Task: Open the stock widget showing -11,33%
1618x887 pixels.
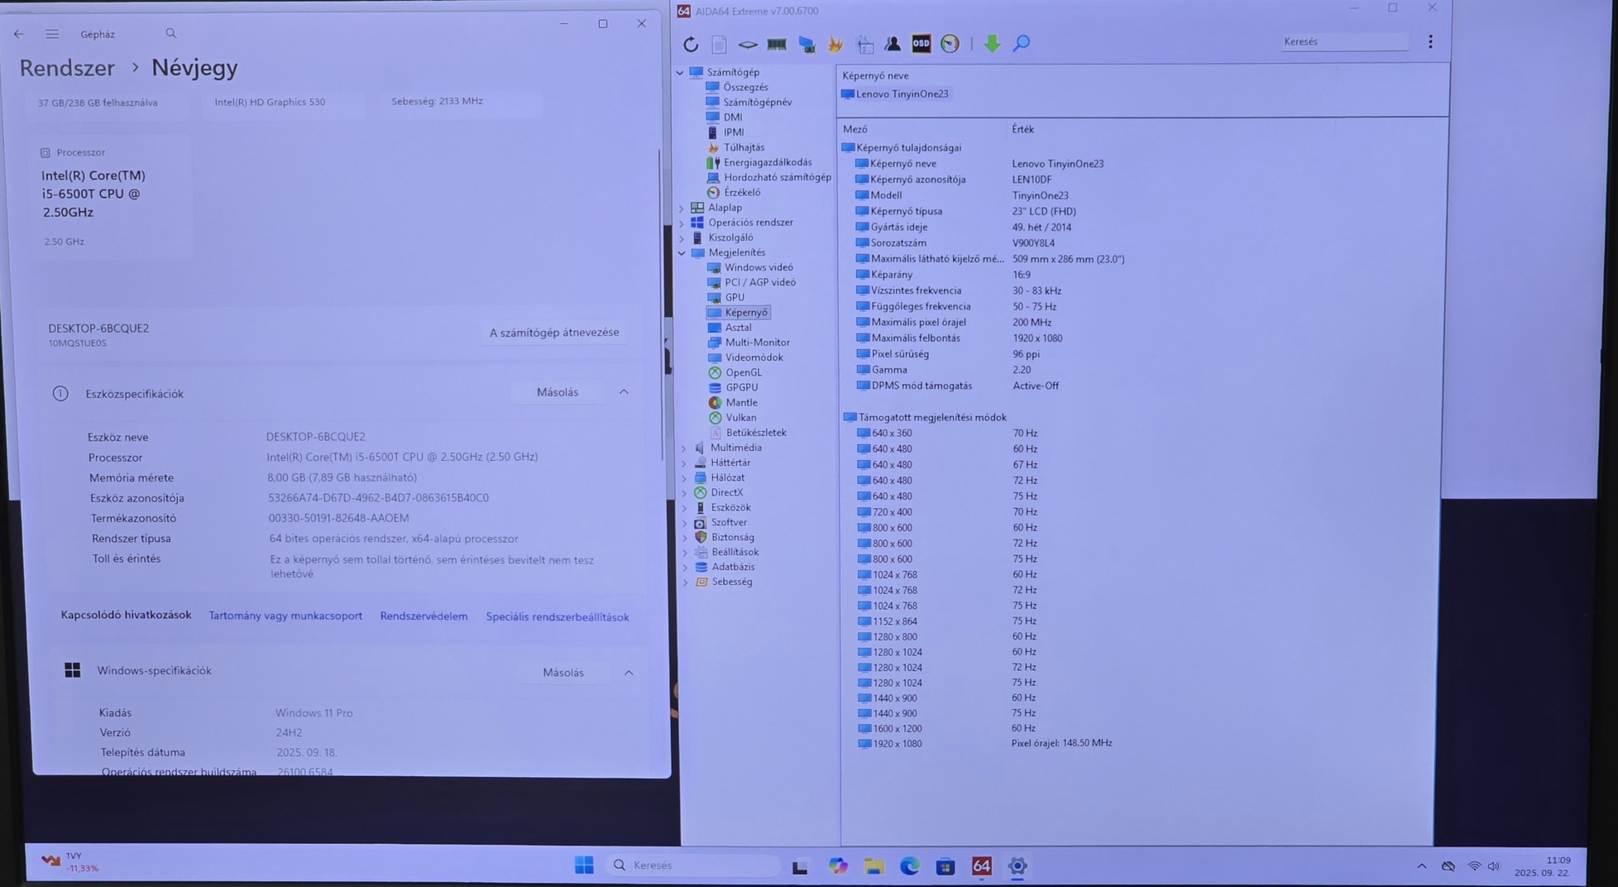Action: point(71,862)
